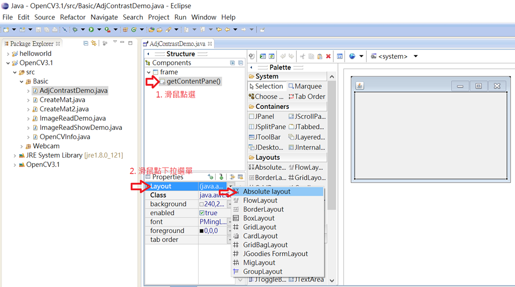Click the New Java Class icon

[134, 30]
